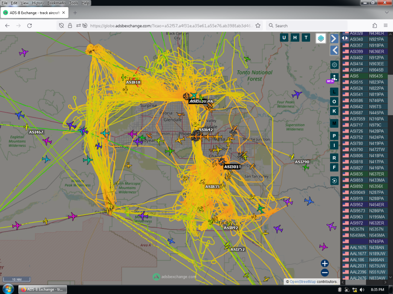Open the Tools menu
Viewport: 393px width, 294px height.
(x=73, y=3)
